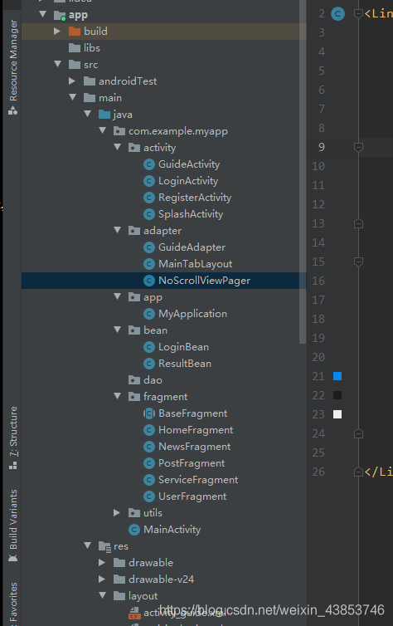This screenshot has height=626, width=393.
Task: Click the GuideAdapter class icon
Action: (149, 247)
